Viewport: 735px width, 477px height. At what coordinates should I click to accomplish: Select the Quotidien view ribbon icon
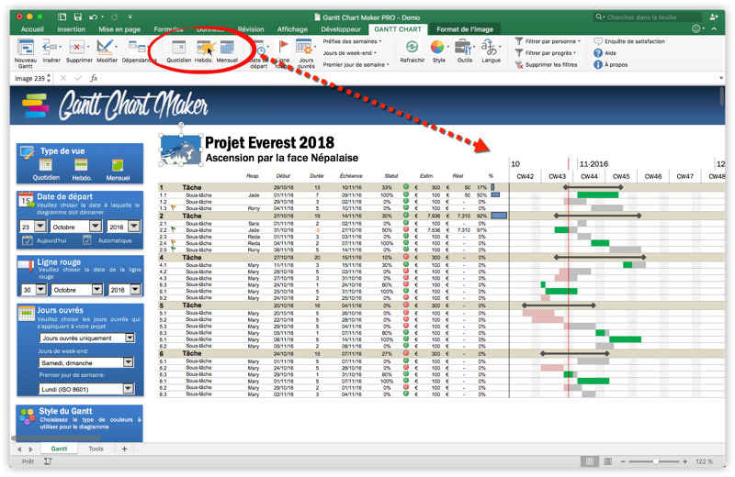178,48
